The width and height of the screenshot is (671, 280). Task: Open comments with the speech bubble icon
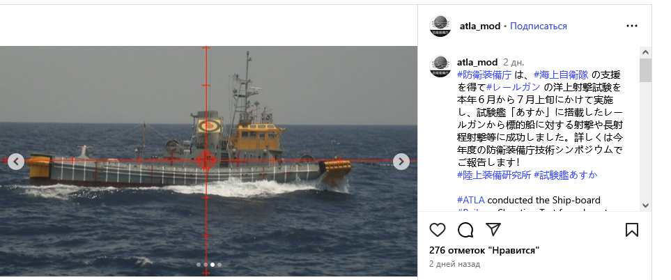[465, 230]
